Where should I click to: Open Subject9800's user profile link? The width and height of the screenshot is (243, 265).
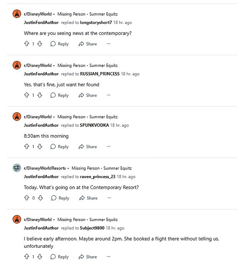92,228
